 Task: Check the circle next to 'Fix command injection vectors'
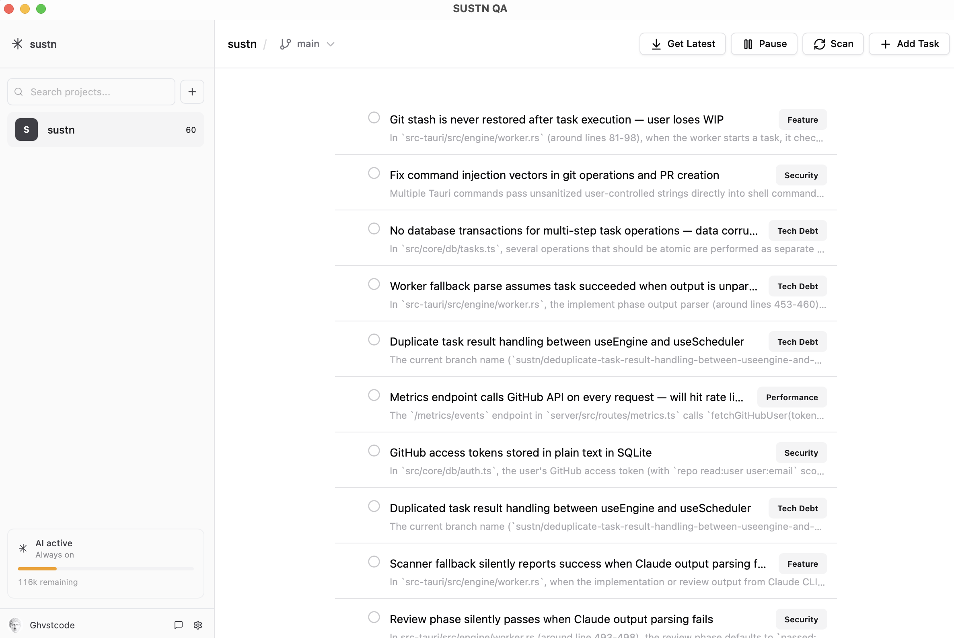point(374,173)
